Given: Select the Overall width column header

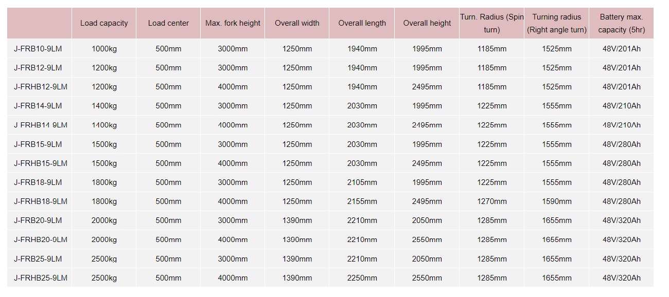Looking at the screenshot, I should click(297, 23).
